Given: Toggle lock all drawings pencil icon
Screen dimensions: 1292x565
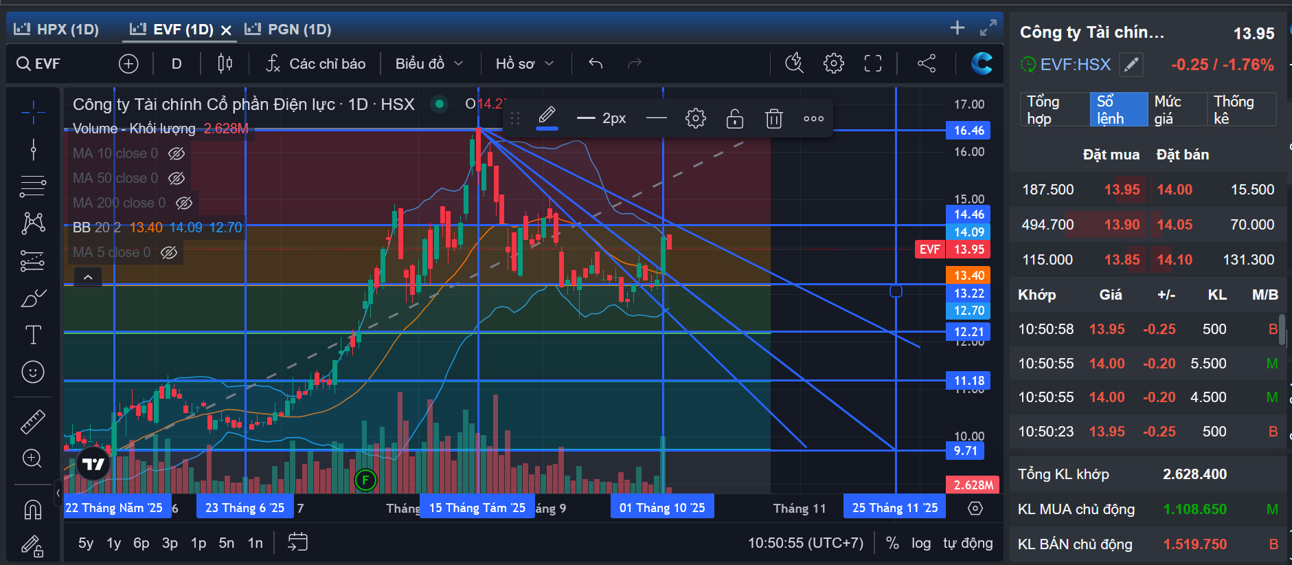Looking at the screenshot, I should (33, 546).
